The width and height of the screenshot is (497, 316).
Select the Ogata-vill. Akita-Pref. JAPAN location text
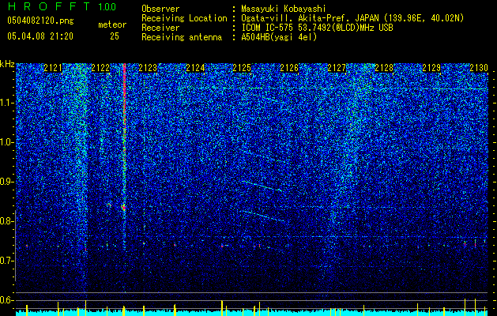(352, 18)
